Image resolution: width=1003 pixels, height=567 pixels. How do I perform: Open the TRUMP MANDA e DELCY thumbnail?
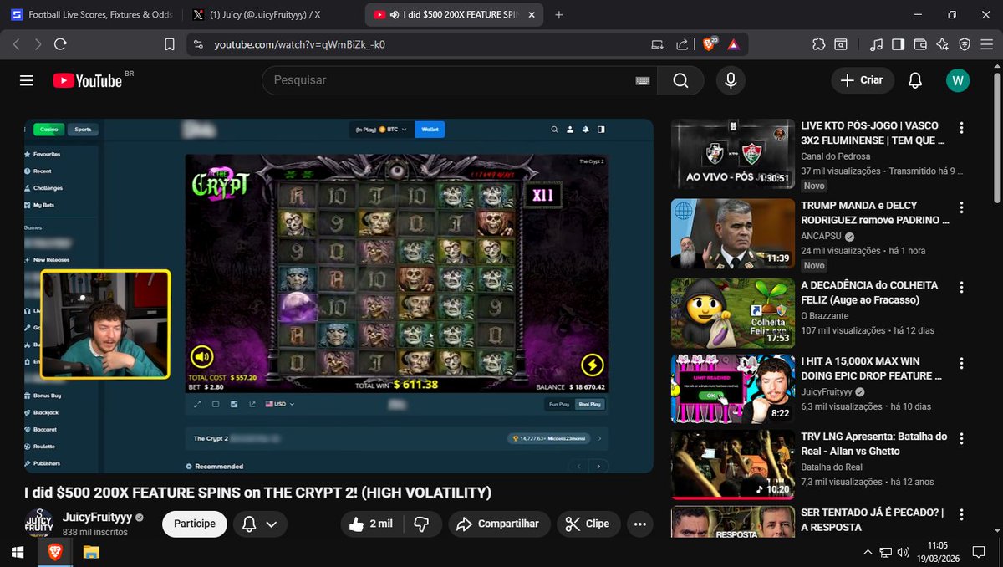(732, 233)
